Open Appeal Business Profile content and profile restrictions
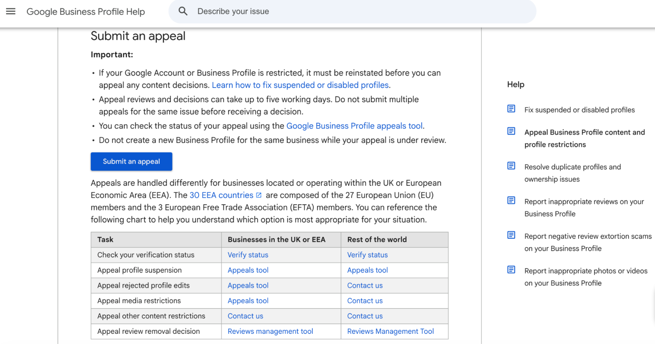The height and width of the screenshot is (344, 655). (x=585, y=138)
